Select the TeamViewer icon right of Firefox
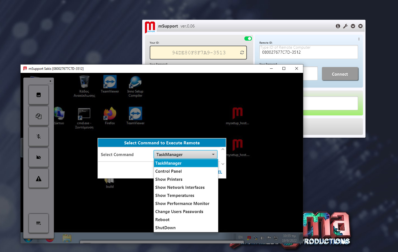This screenshot has width=398, height=252. point(135,116)
